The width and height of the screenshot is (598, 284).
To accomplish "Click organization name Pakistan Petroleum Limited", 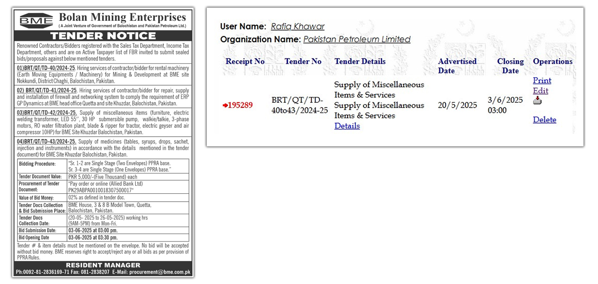I will click(357, 39).
